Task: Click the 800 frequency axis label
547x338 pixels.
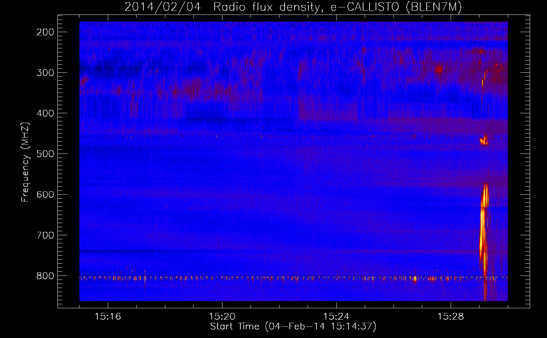Action: point(45,276)
